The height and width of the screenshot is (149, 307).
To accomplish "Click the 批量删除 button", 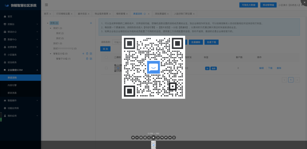I will coord(196,42).
